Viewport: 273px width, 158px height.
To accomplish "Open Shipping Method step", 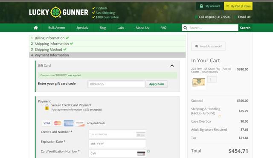I will click(107, 50).
